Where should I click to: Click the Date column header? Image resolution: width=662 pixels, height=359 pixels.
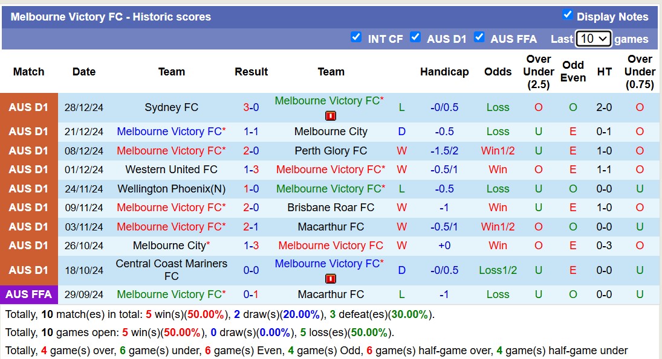[x=83, y=71]
